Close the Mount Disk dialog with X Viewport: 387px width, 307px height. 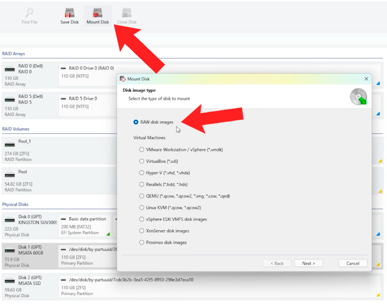point(366,79)
